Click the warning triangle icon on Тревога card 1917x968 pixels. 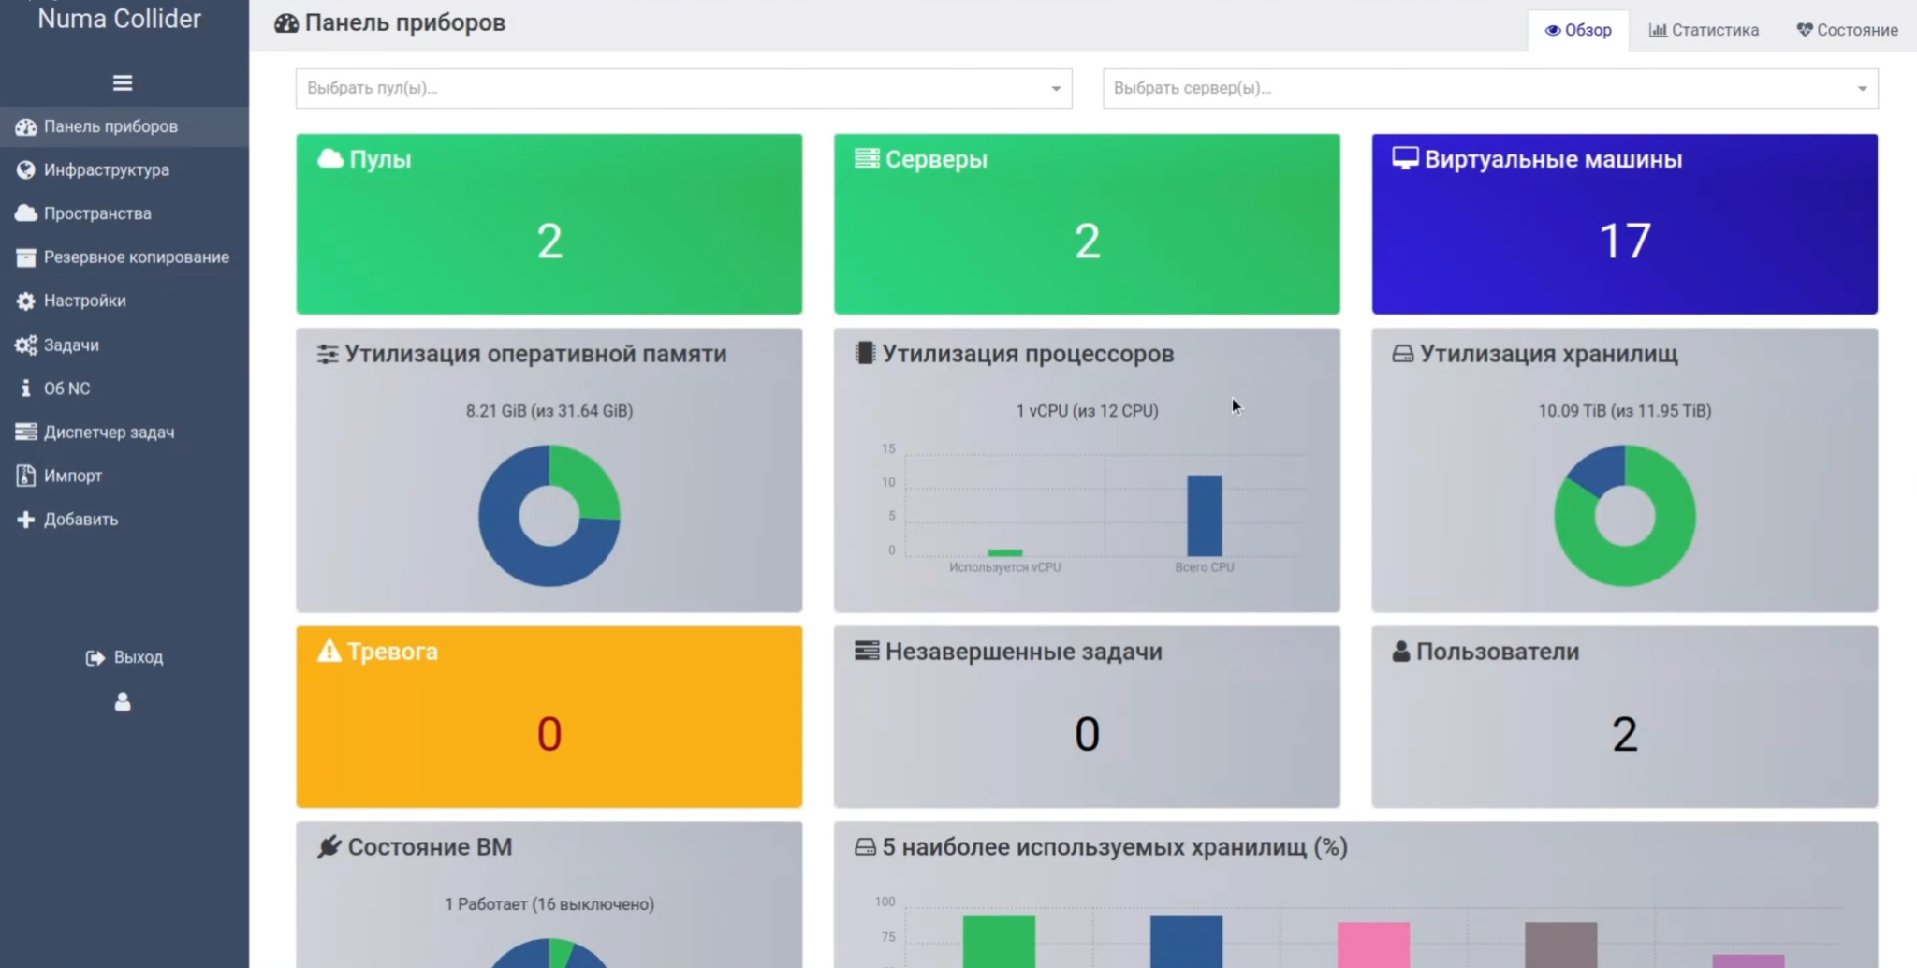click(329, 651)
